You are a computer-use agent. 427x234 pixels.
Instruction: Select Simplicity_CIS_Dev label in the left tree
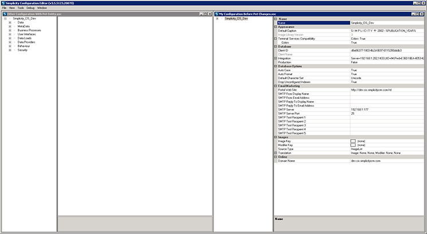pos(24,18)
